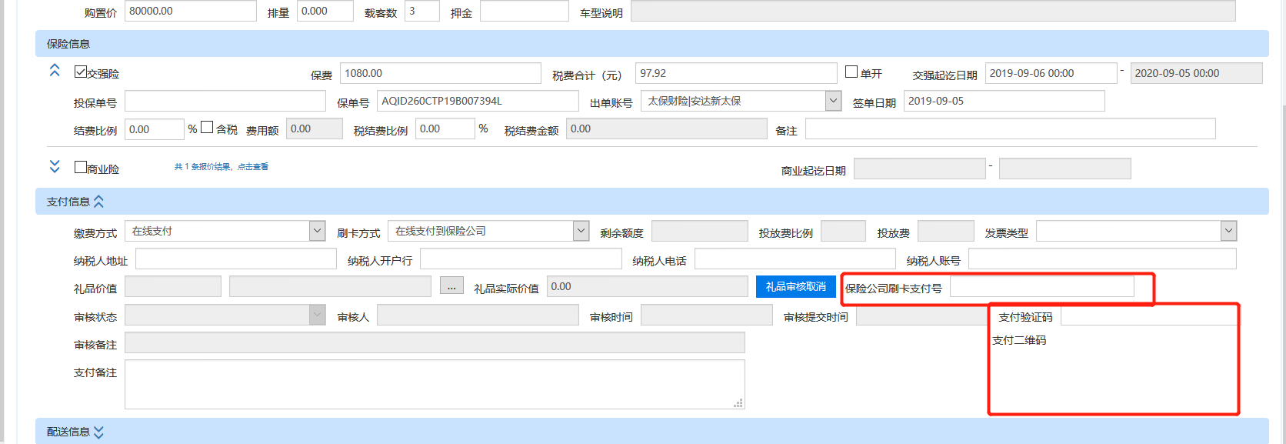This screenshot has width=1286, height=444.
Task: Click the 礼品实际价值 field showing 0.00
Action: tap(648, 286)
